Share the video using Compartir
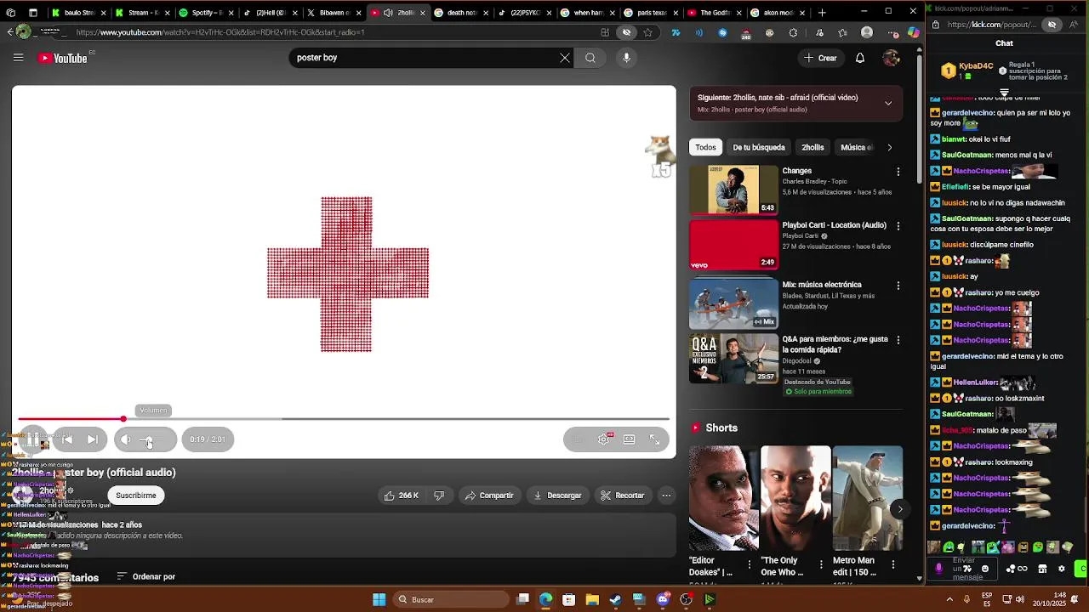 point(489,496)
